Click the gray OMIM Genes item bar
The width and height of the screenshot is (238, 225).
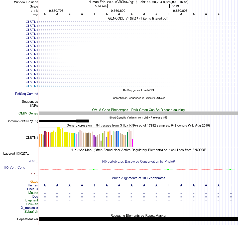(x=138, y=114)
